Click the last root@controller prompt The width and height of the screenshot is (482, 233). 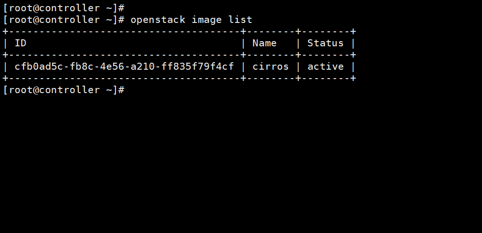pos(64,90)
